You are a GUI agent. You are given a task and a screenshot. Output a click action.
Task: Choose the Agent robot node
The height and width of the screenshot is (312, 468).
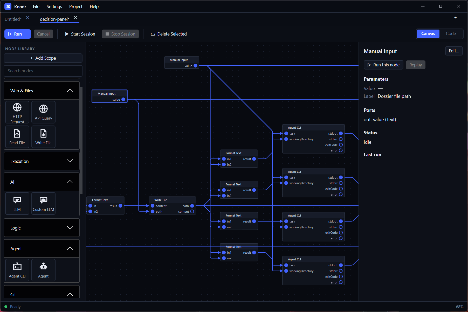point(43,270)
